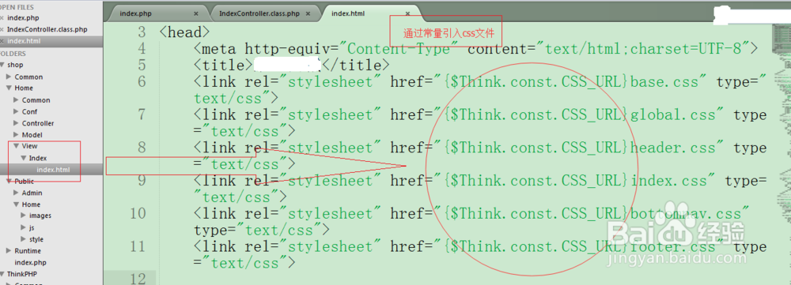
Task: Expand the js folder
Action: click(x=23, y=227)
